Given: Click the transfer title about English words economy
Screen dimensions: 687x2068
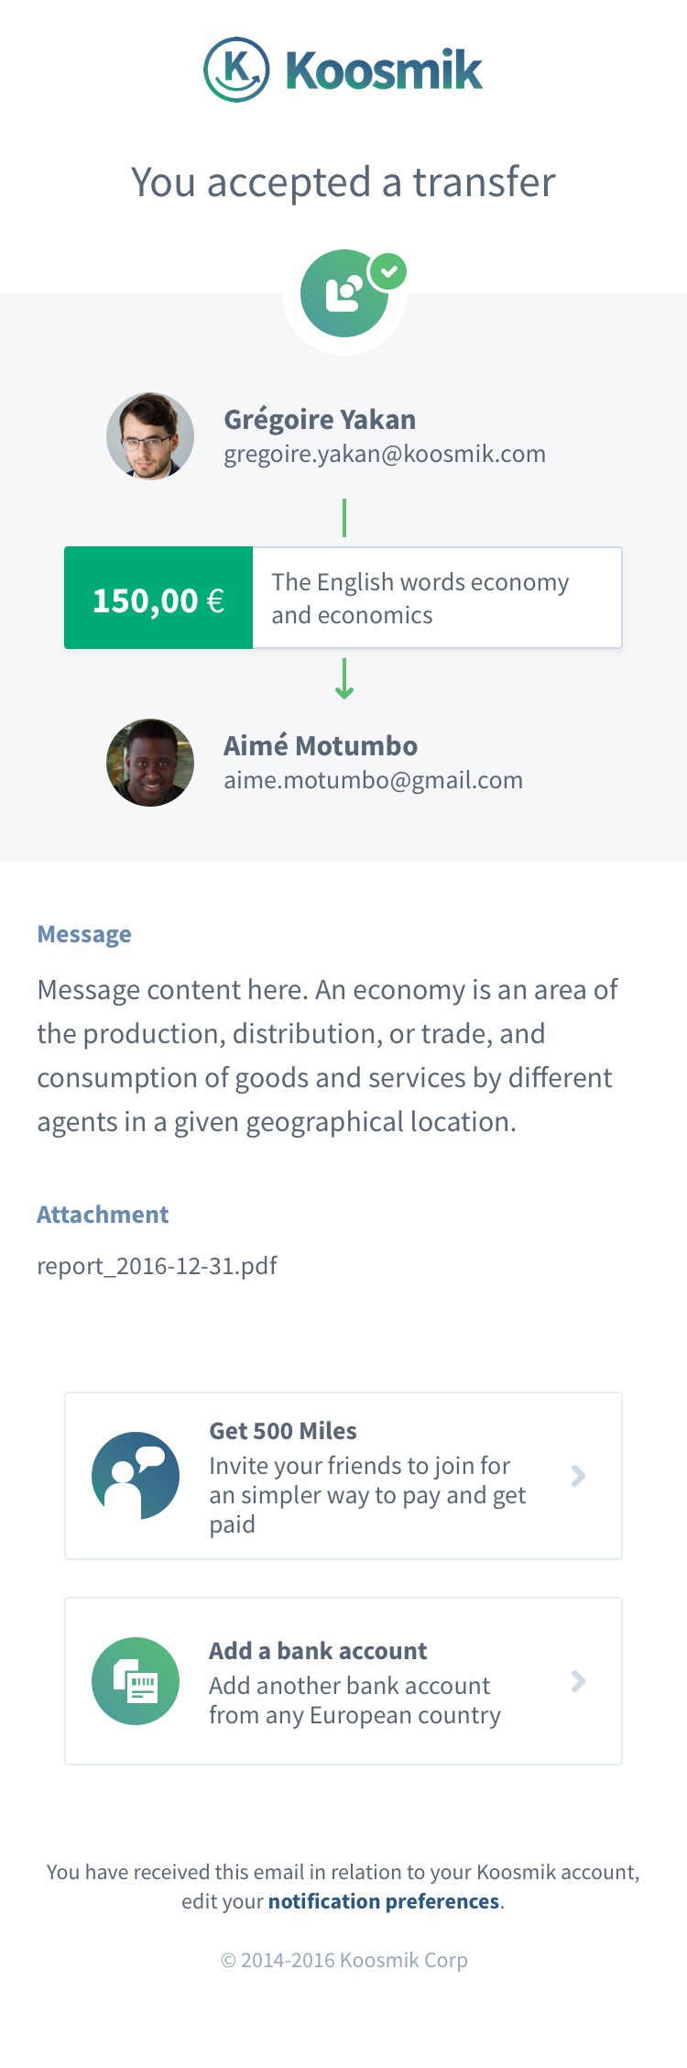Looking at the screenshot, I should (x=420, y=599).
